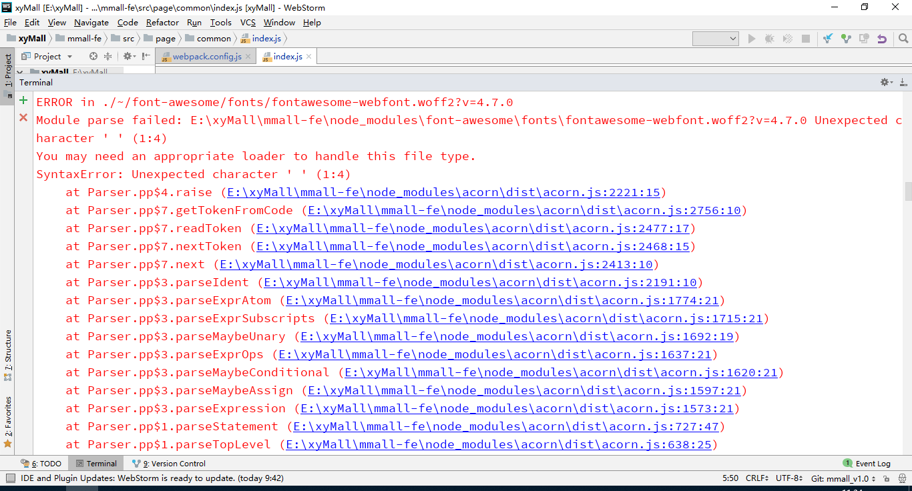This screenshot has width=912, height=491.
Task: Switch to webpack.config.js tab
Action: pyautogui.click(x=207, y=57)
